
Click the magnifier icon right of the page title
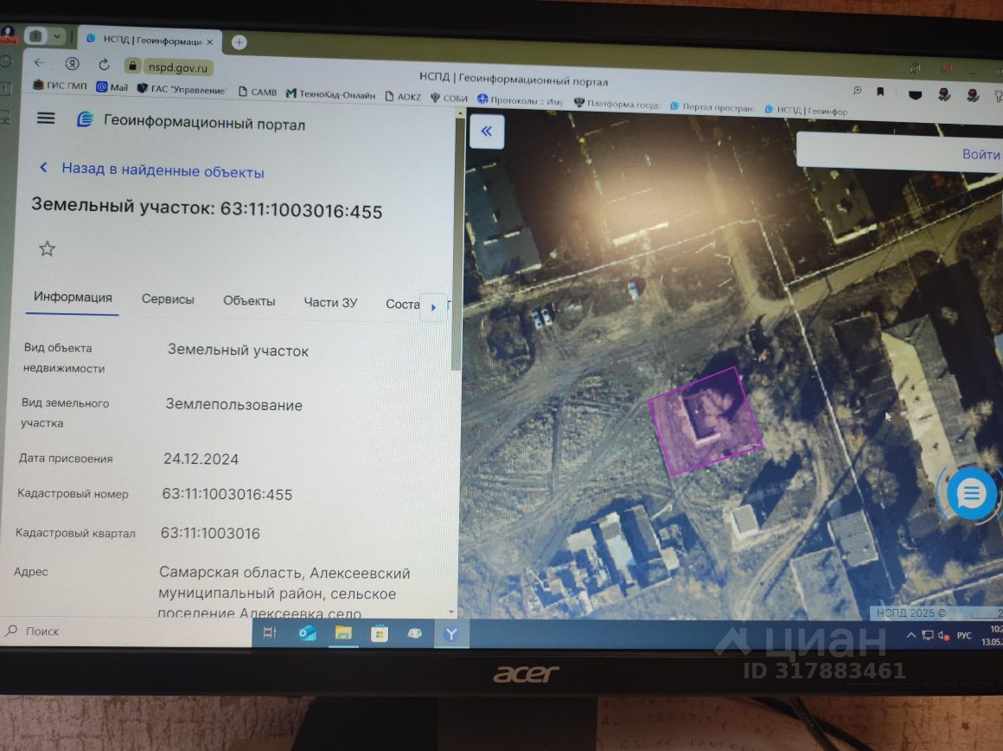pyautogui.click(x=857, y=90)
